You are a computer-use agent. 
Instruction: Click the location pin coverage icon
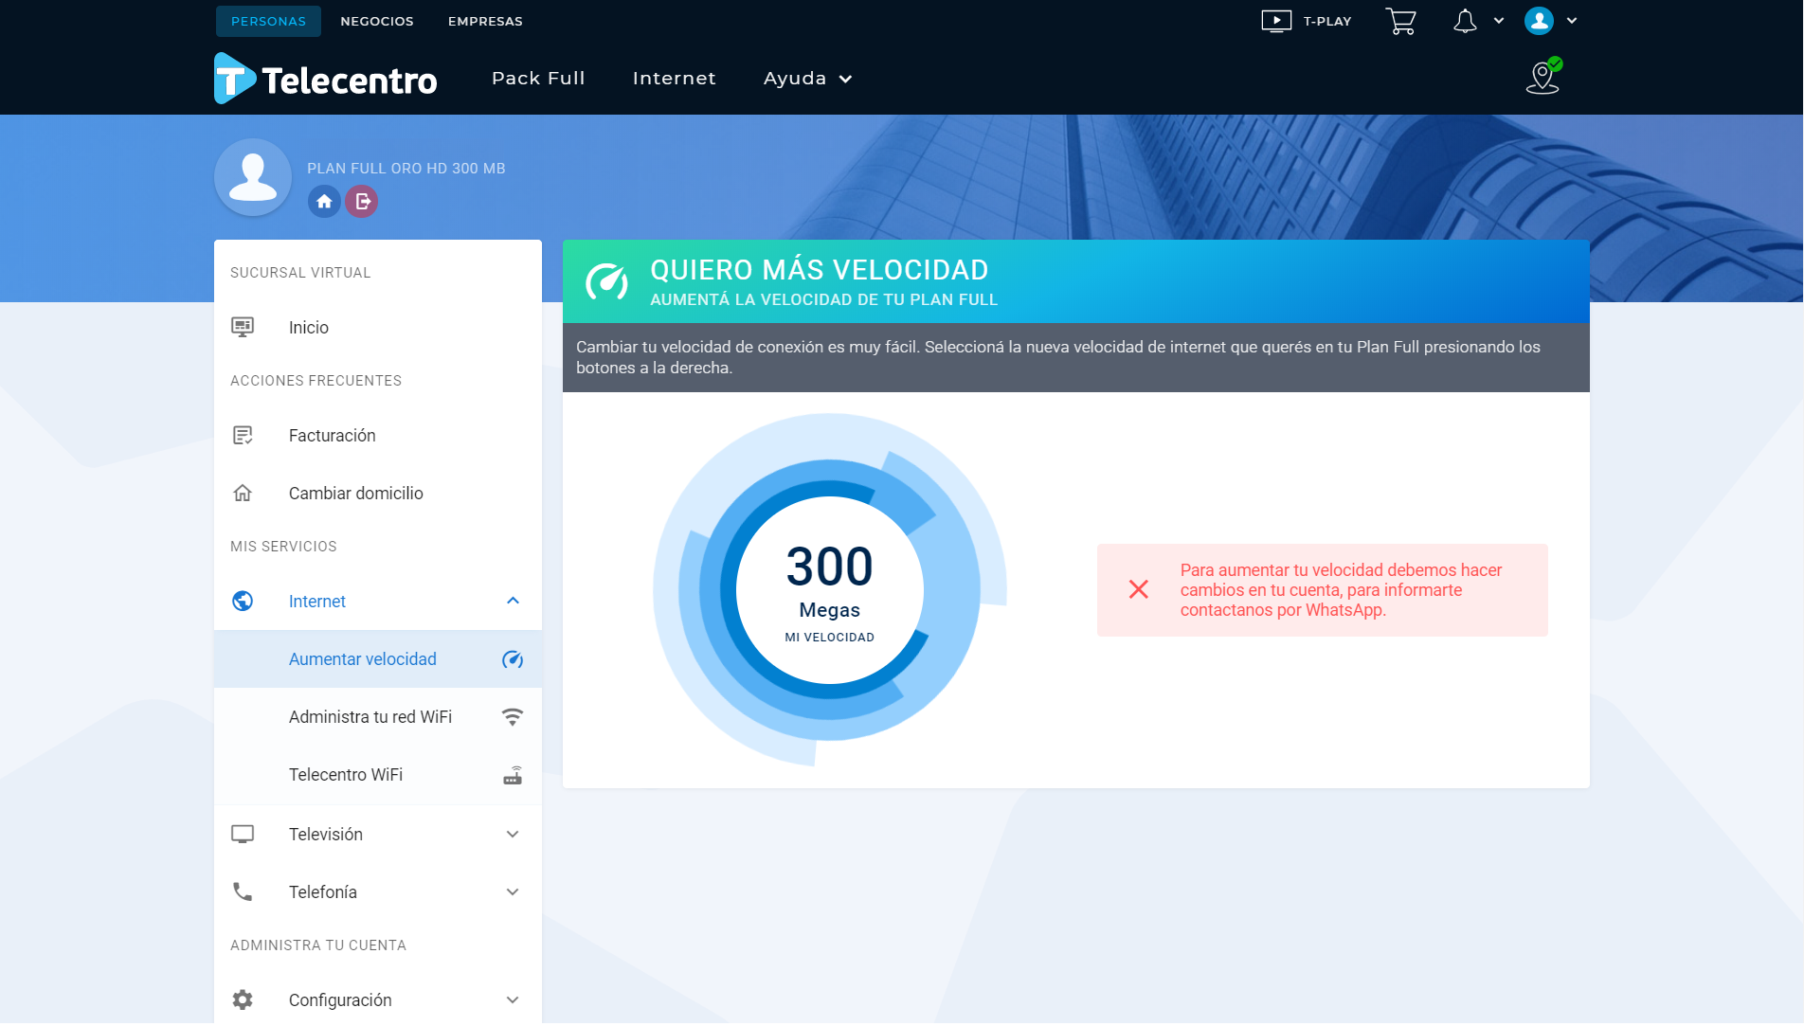click(1543, 77)
